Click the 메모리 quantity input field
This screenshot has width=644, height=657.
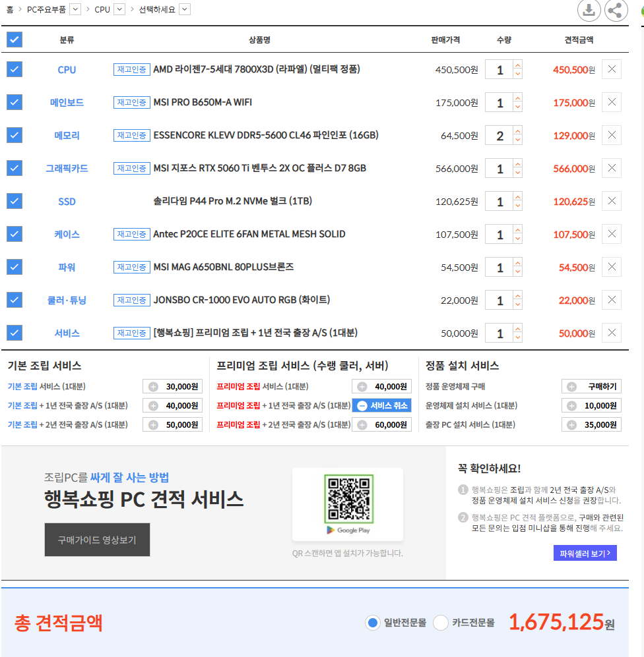coord(499,135)
